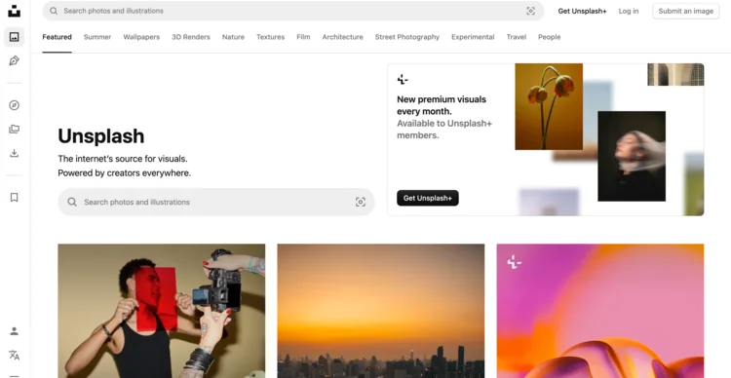Open the 3D Renders tab
The image size is (731, 378).
(191, 37)
